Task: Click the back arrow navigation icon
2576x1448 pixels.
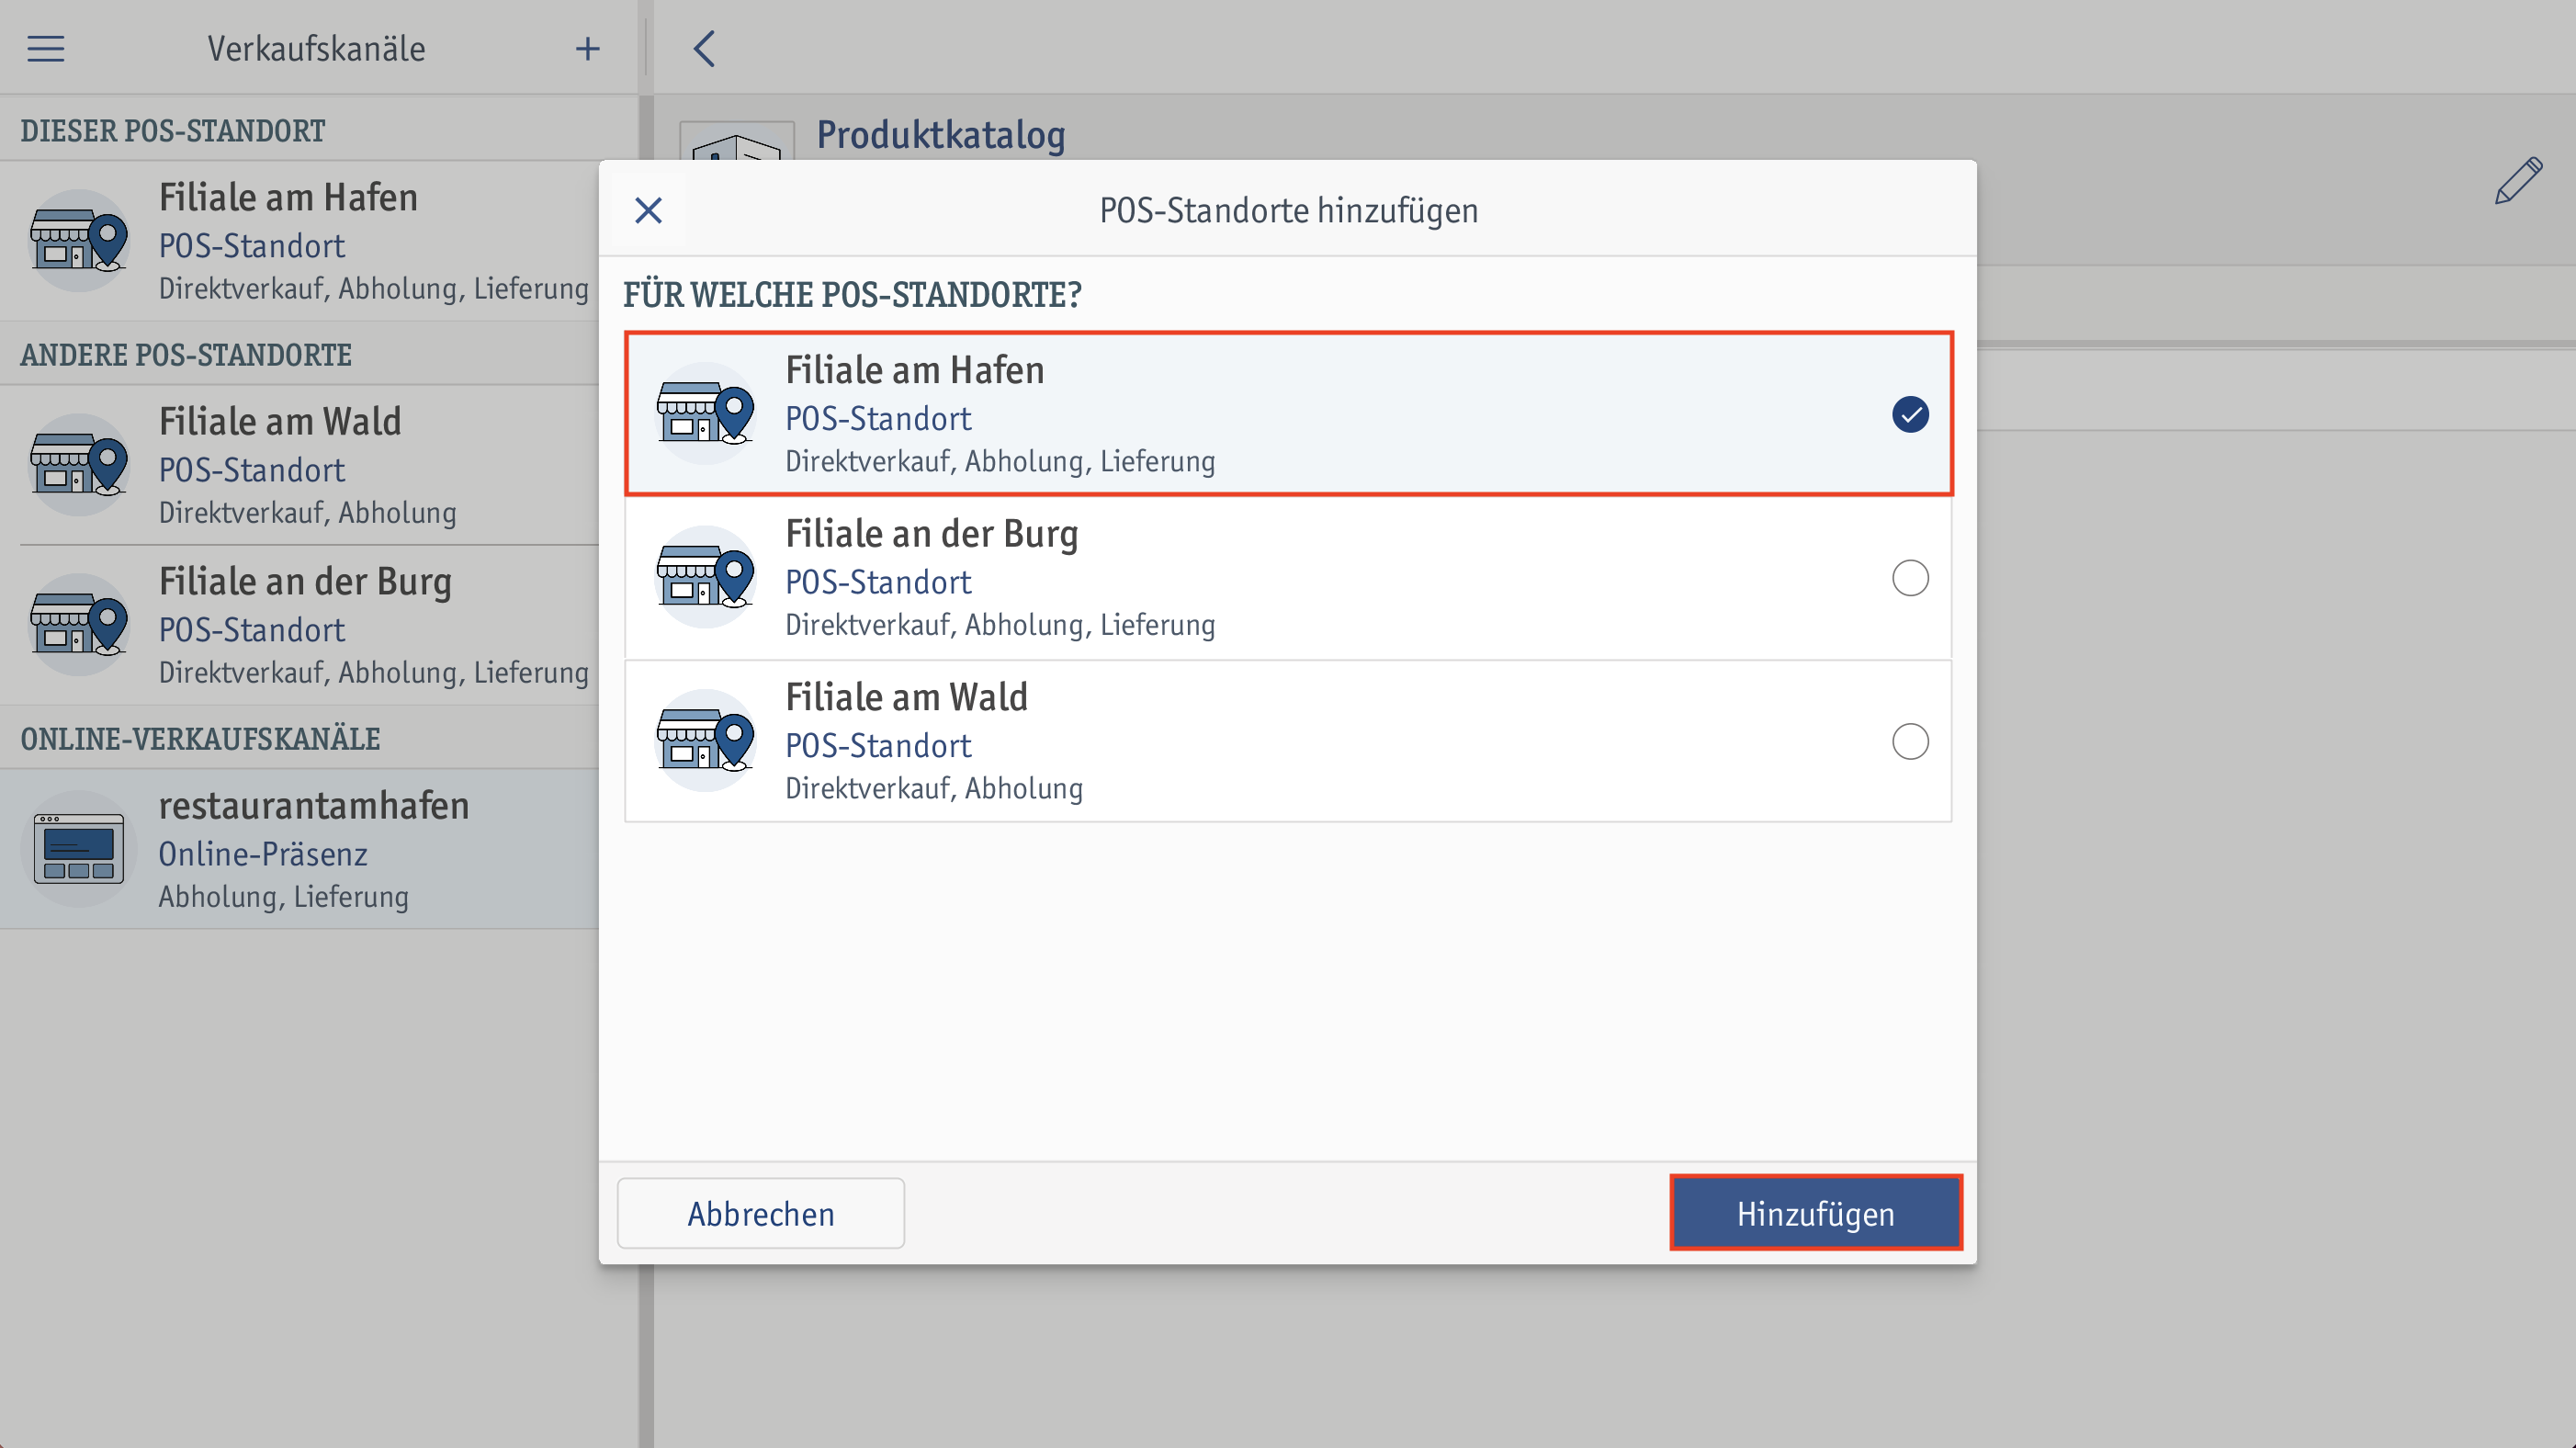Action: (x=706, y=48)
